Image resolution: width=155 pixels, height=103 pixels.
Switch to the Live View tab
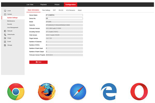pyautogui.click(x=30, y=5)
